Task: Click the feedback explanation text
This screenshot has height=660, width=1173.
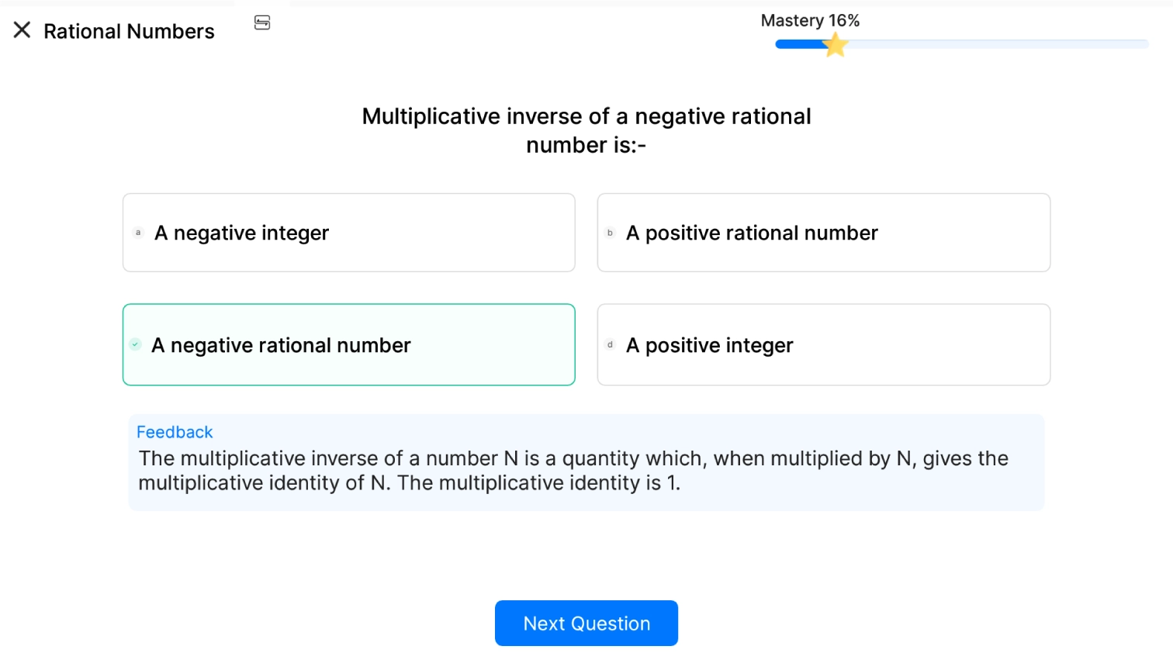Action: [573, 471]
